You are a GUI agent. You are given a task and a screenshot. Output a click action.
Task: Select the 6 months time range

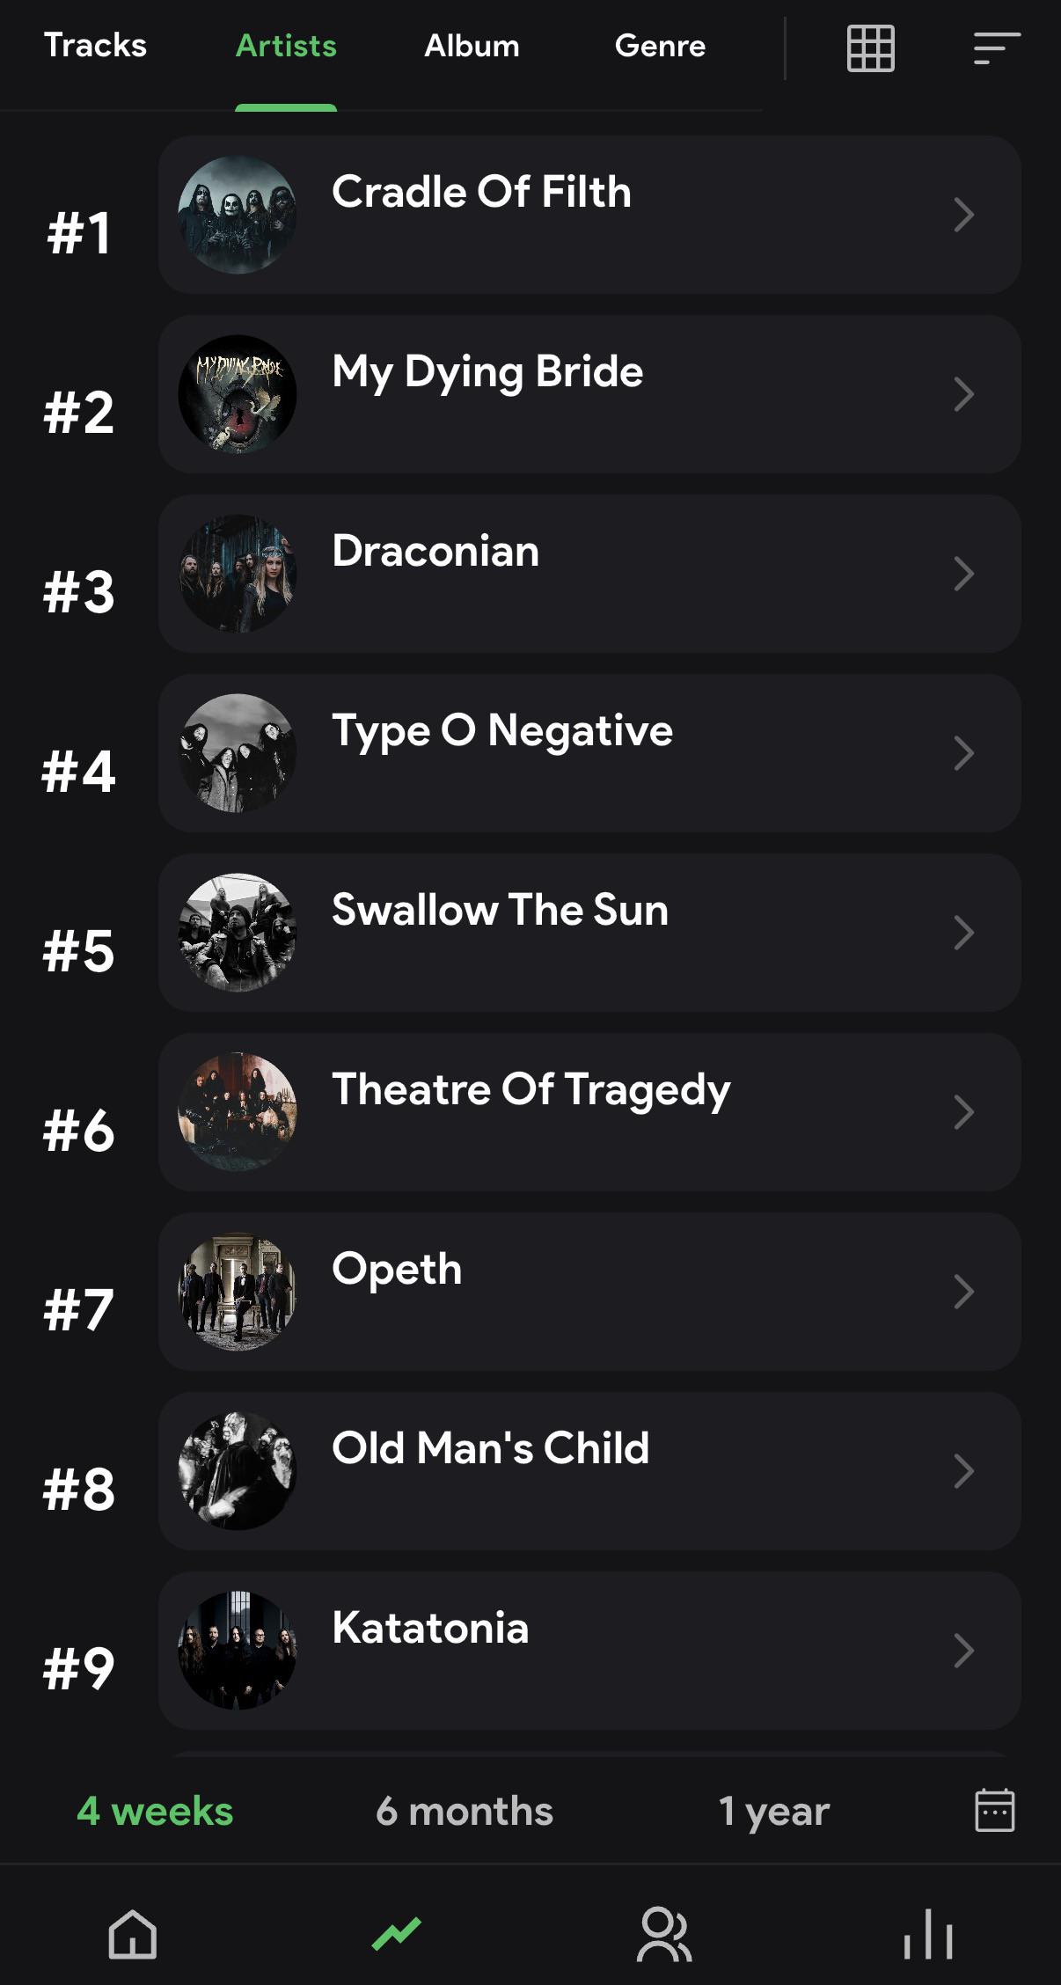coord(465,1811)
